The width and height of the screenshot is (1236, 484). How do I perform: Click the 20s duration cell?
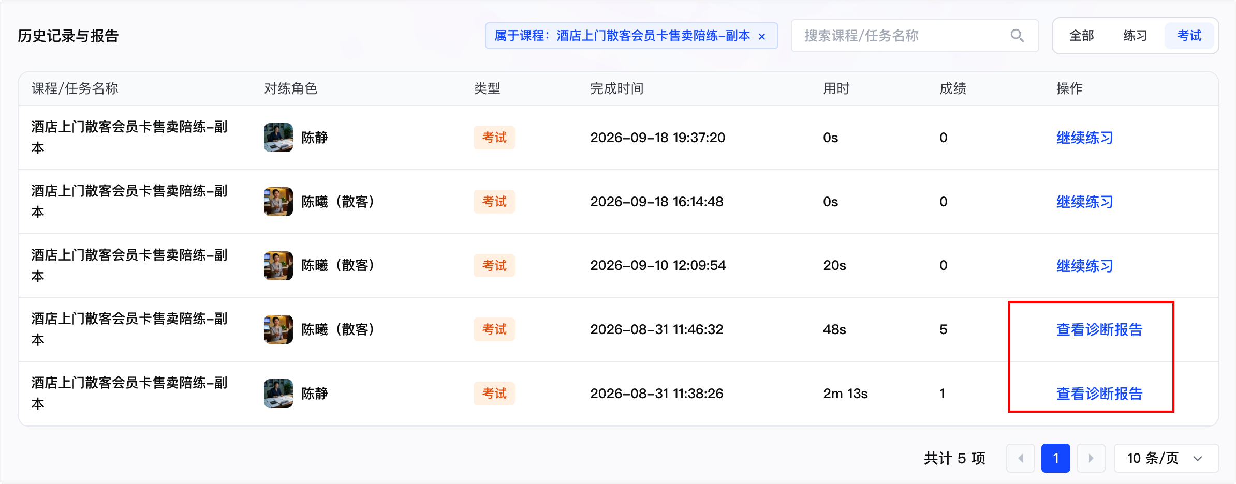[x=834, y=266]
